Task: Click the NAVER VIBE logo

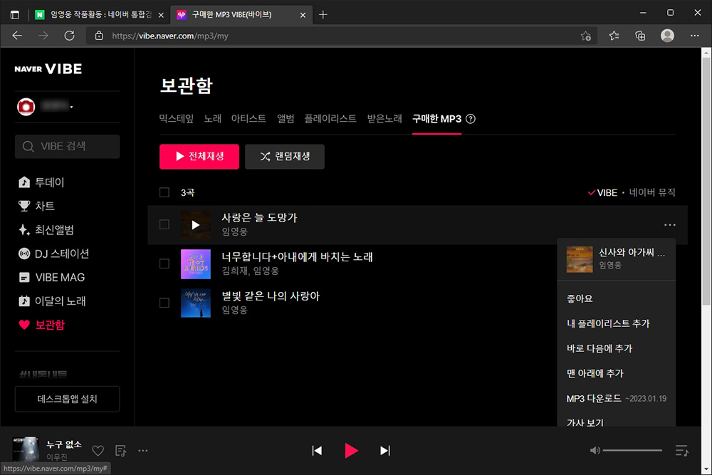Action: point(48,69)
